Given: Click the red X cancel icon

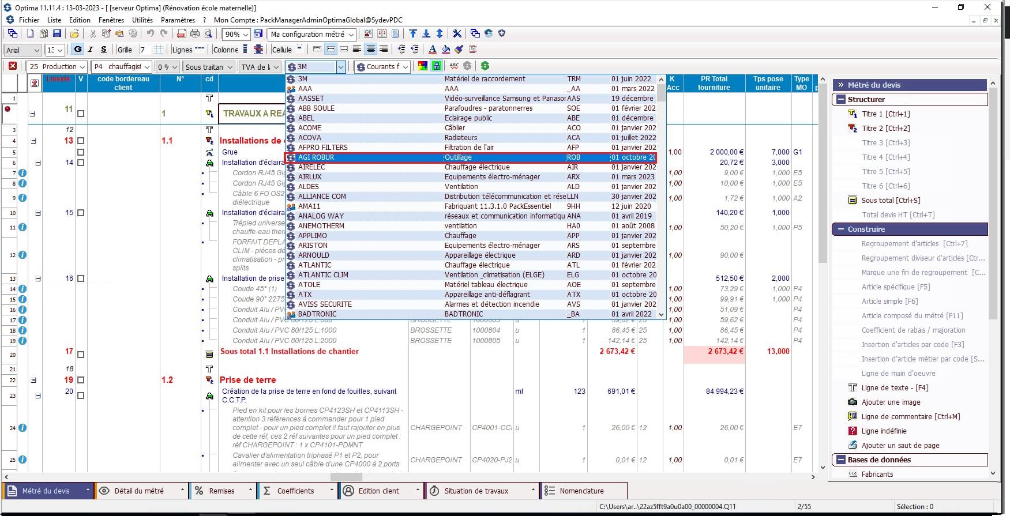Looking at the screenshot, I should (x=13, y=66).
